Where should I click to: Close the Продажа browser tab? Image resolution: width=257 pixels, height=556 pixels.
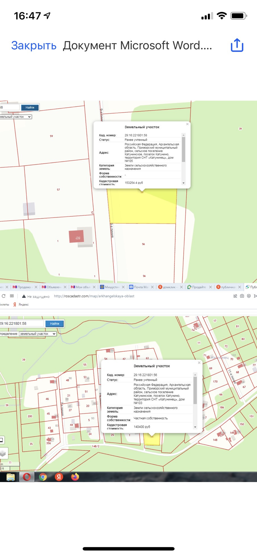(x=36, y=287)
